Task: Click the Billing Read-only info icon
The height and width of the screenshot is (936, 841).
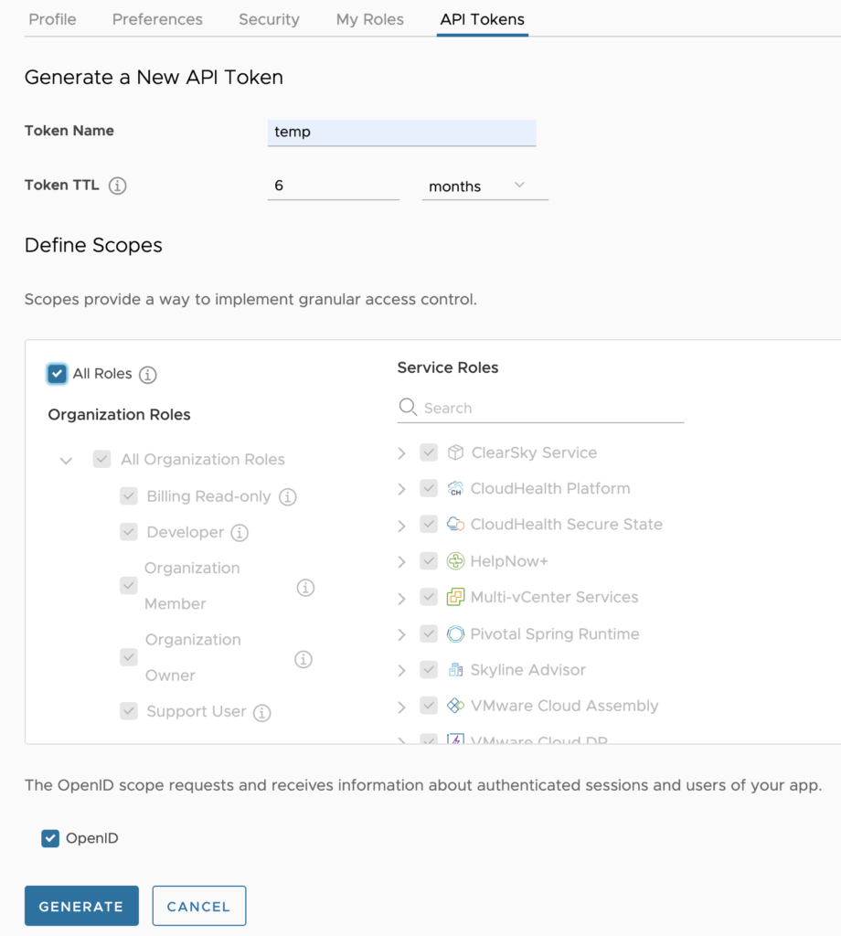Action: [288, 497]
